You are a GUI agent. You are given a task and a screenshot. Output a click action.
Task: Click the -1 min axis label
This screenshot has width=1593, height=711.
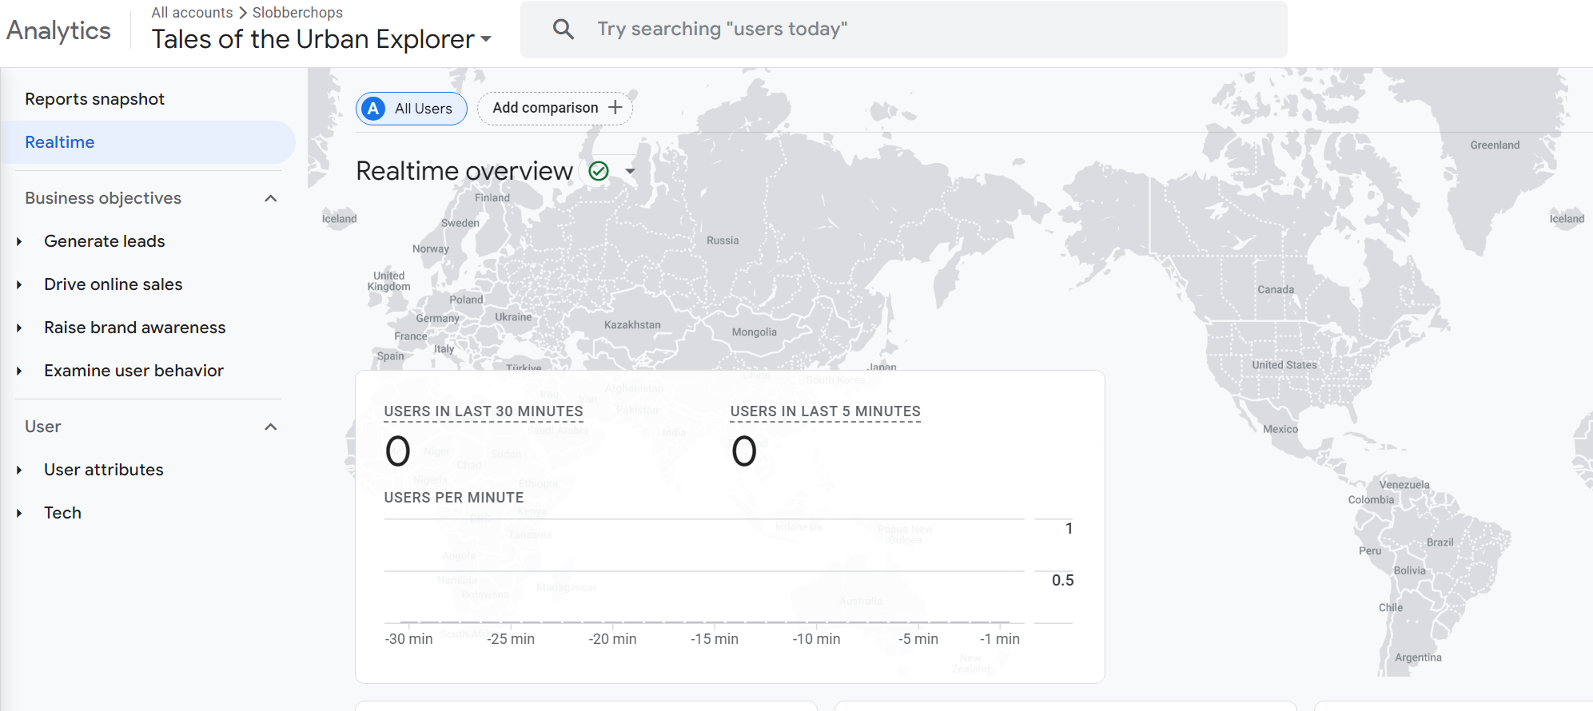pyautogui.click(x=1000, y=639)
